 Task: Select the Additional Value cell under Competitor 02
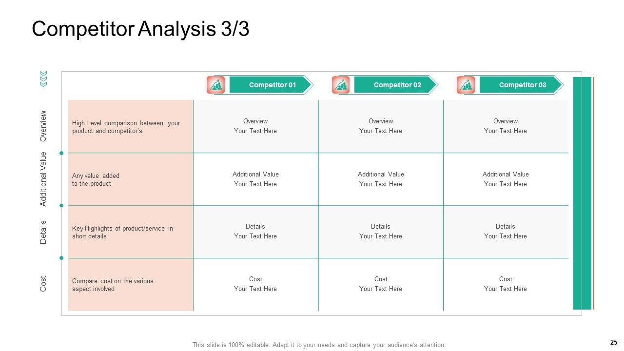pos(381,179)
